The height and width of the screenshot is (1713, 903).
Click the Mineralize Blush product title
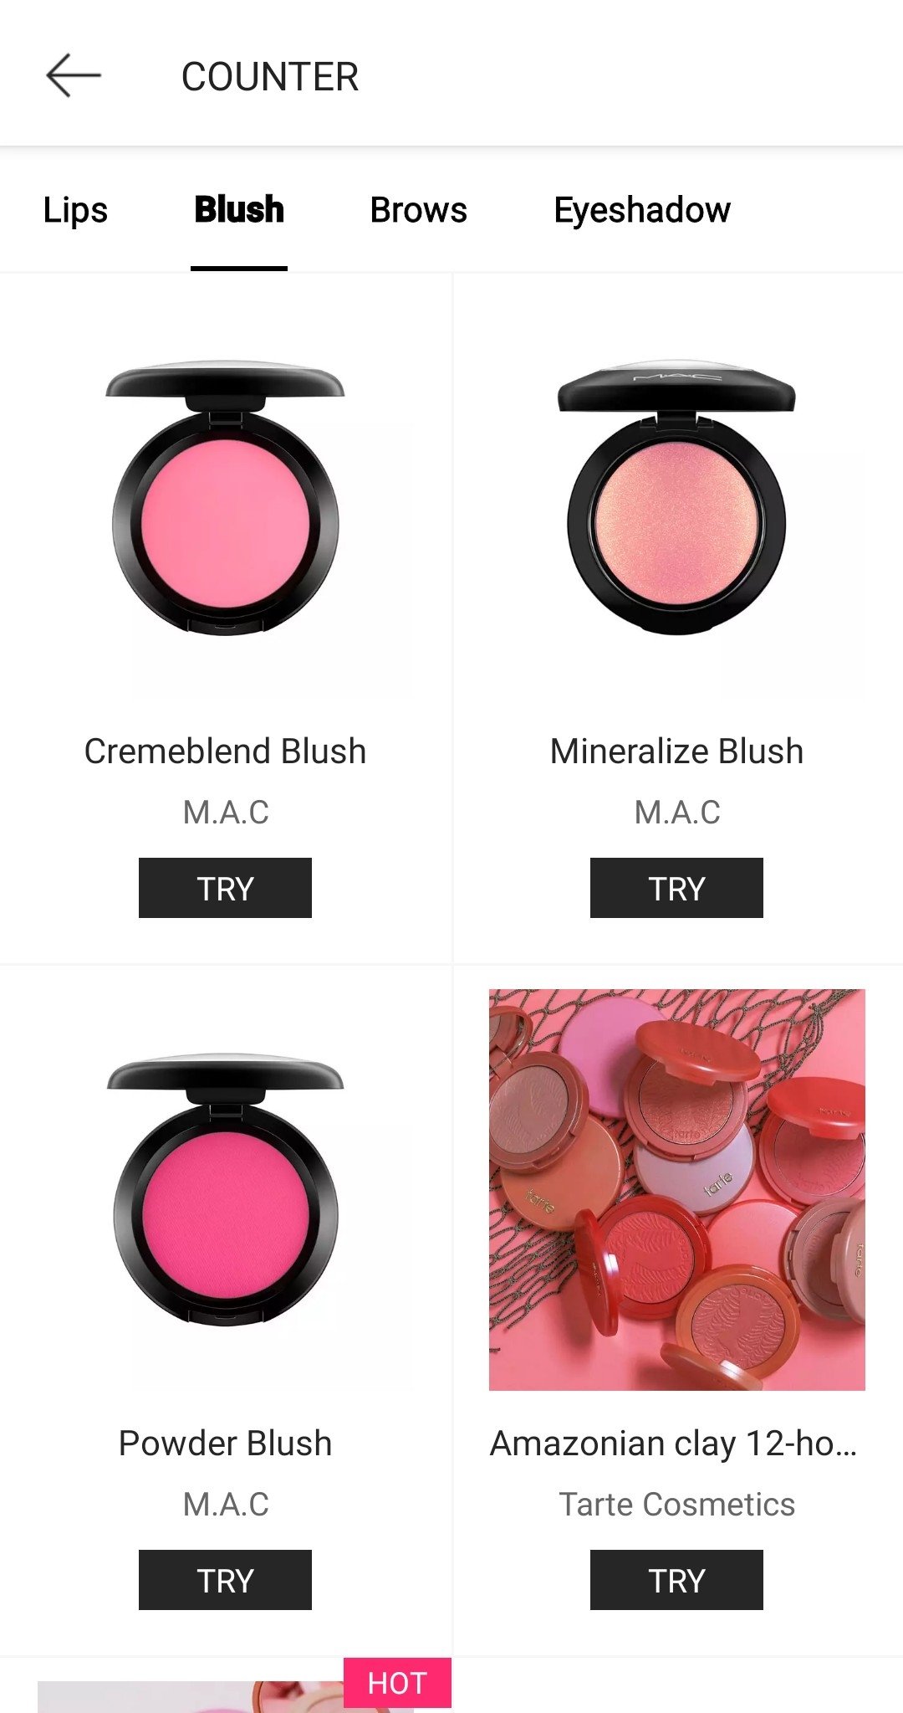pyautogui.click(x=676, y=751)
